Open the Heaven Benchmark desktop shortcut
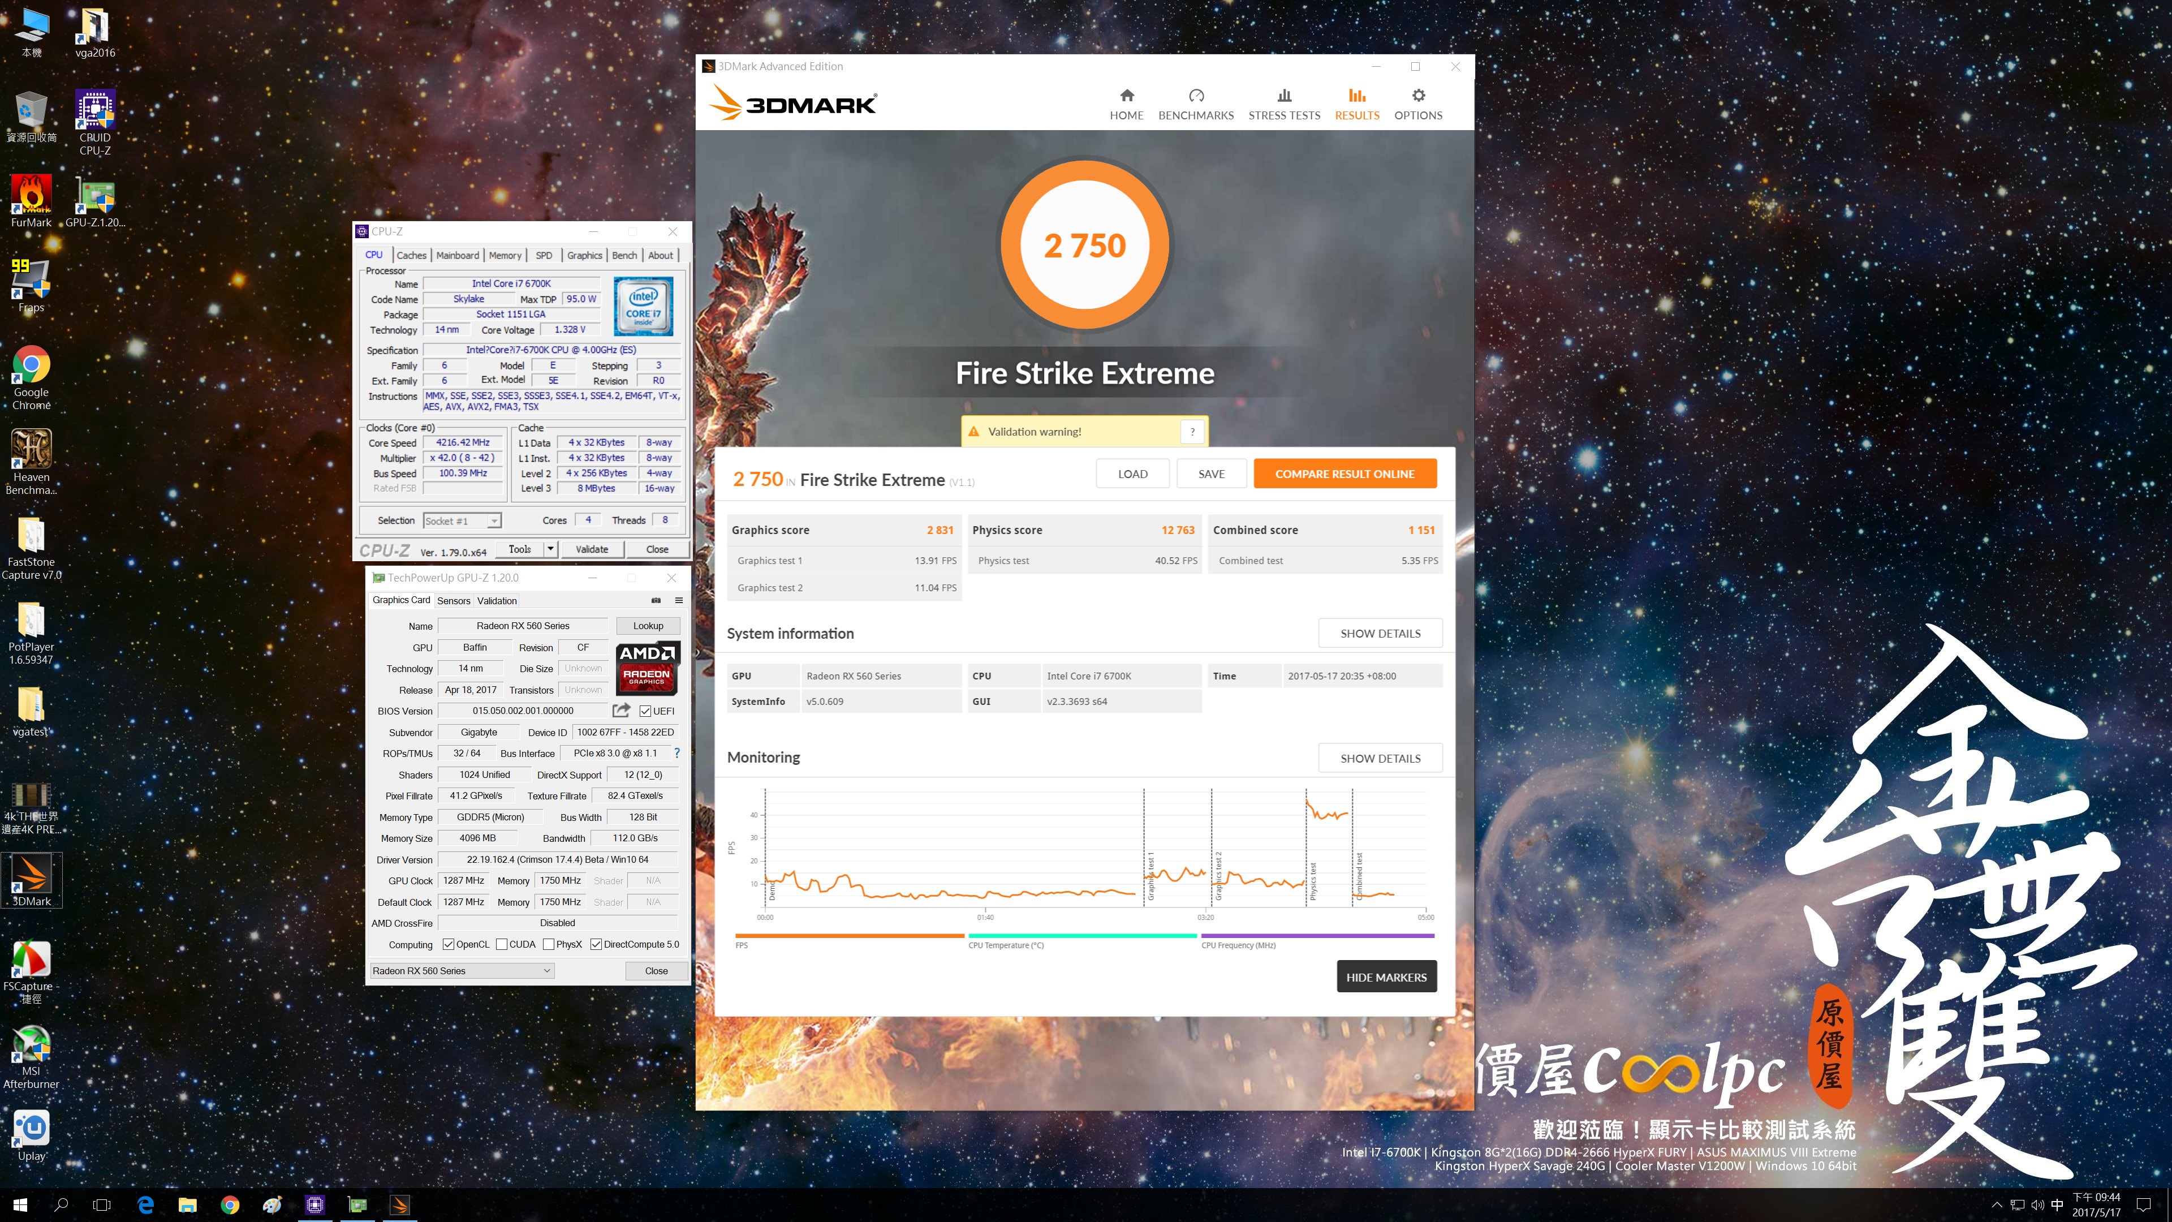This screenshot has width=2172, height=1222. (31, 462)
